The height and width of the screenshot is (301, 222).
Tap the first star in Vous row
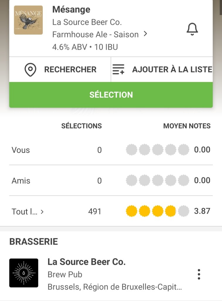point(131,150)
